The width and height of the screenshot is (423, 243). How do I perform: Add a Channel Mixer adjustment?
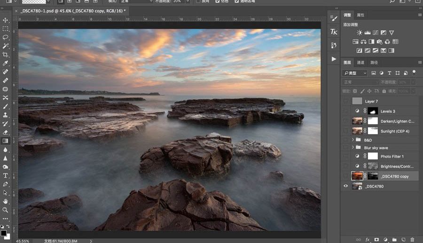(x=387, y=41)
